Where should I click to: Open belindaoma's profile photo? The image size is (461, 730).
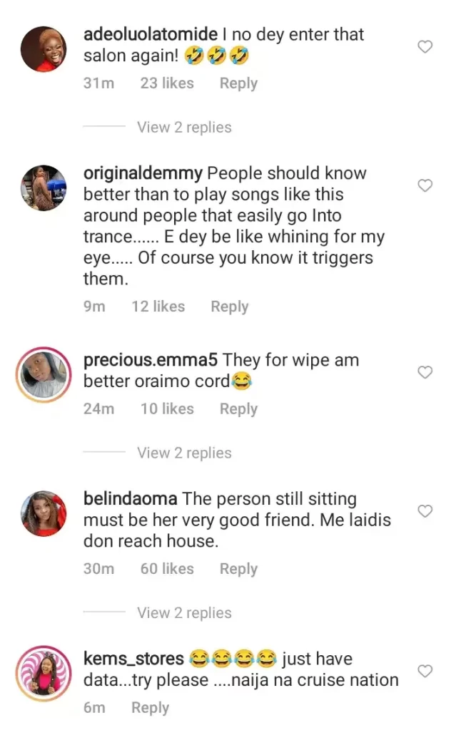44,513
